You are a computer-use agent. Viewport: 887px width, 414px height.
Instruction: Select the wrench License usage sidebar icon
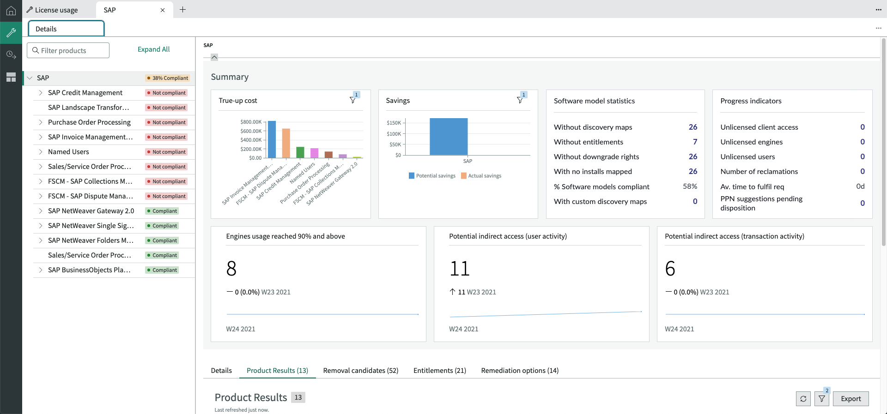click(11, 33)
